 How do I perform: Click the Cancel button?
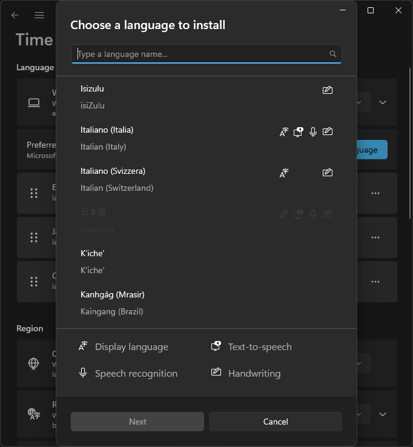tap(276, 422)
